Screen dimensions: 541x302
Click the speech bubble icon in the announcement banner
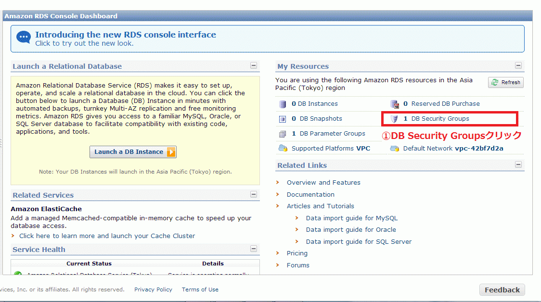pos(24,37)
